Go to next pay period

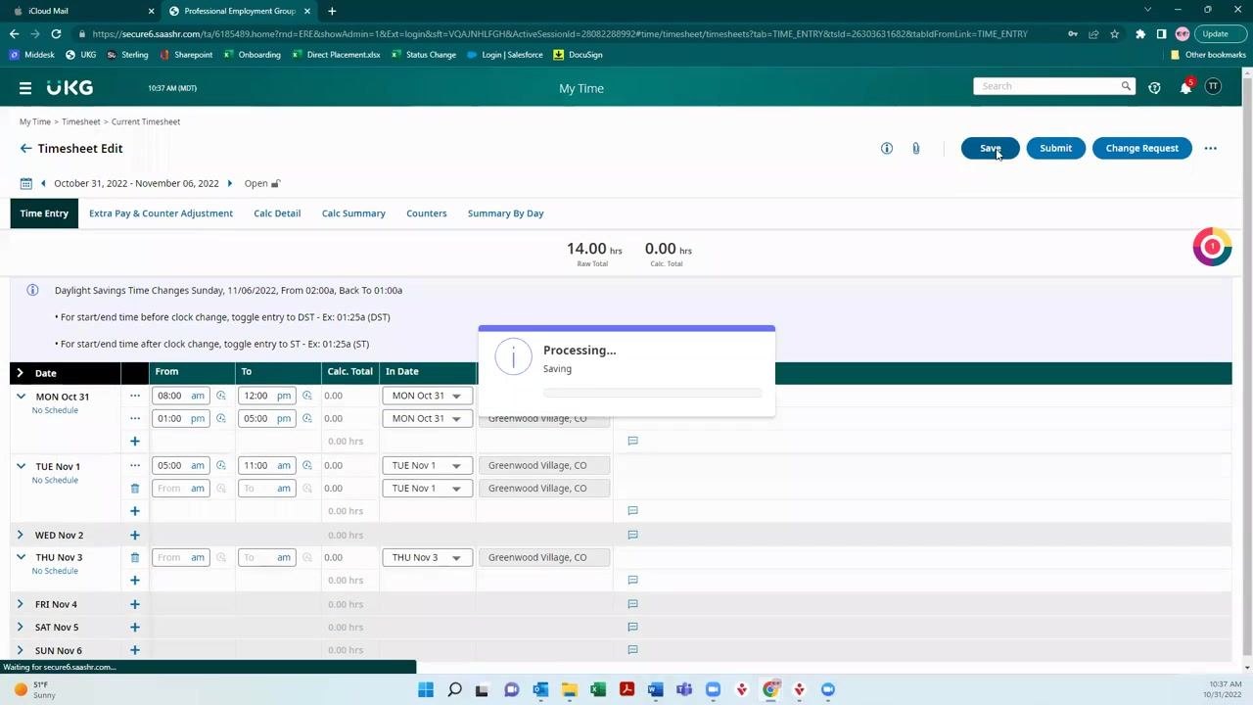230,183
